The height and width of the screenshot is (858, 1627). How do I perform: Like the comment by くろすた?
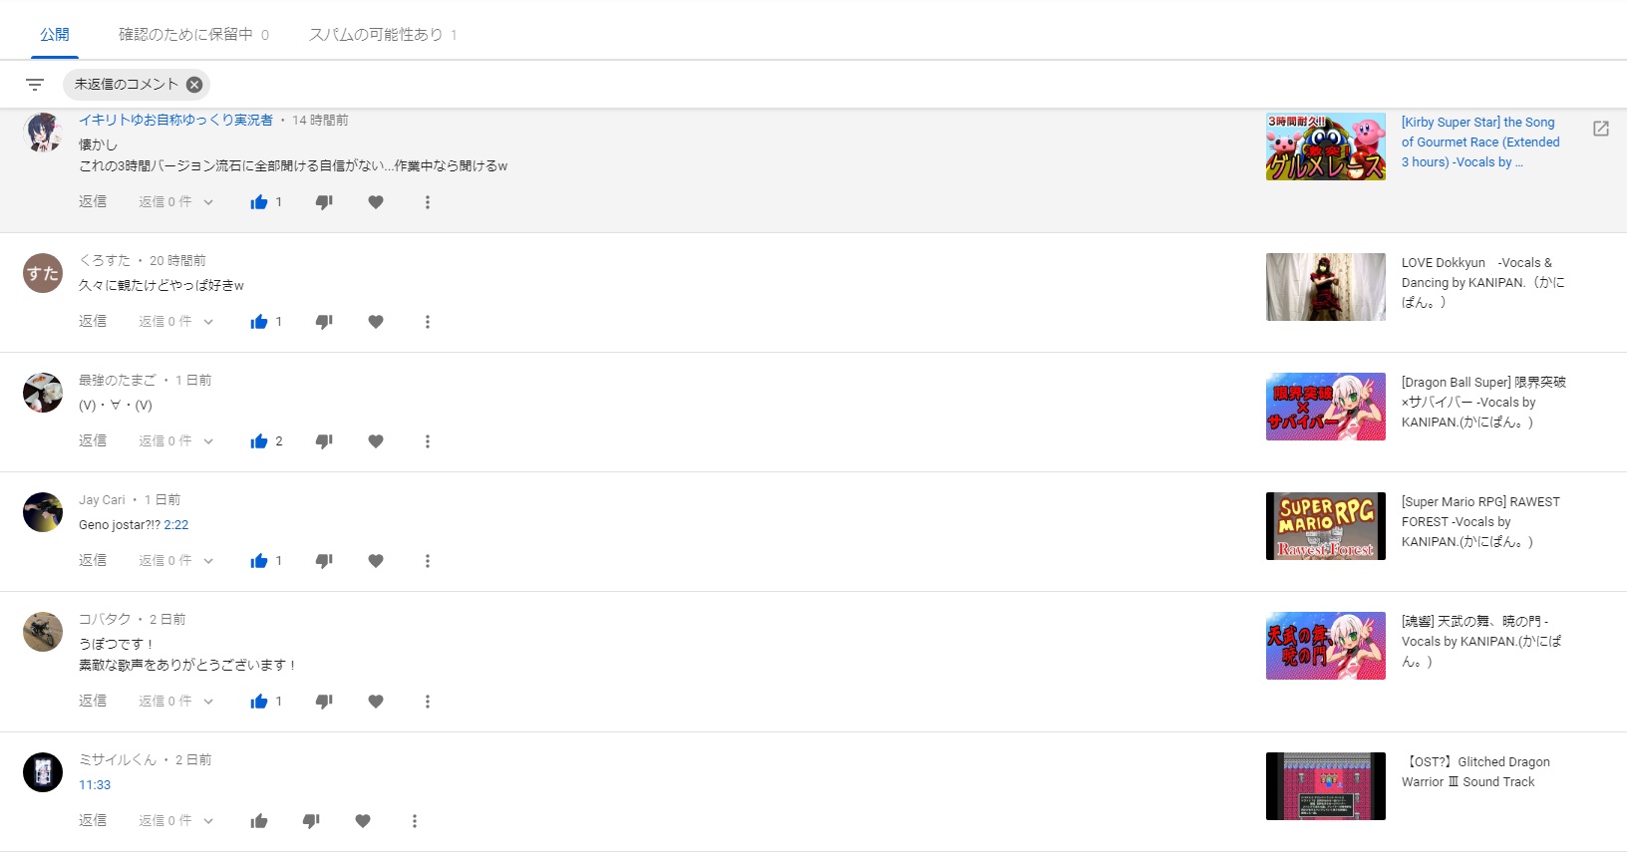coord(259,322)
